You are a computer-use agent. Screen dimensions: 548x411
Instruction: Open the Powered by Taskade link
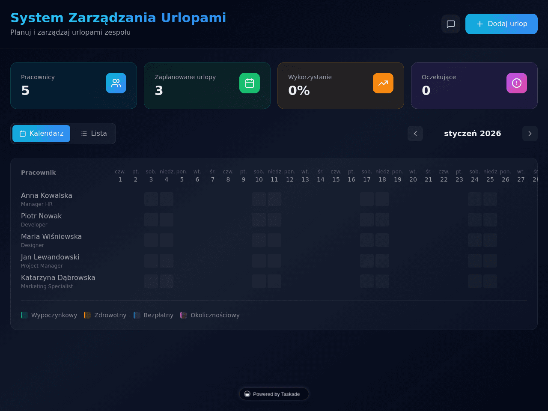tap(274, 394)
